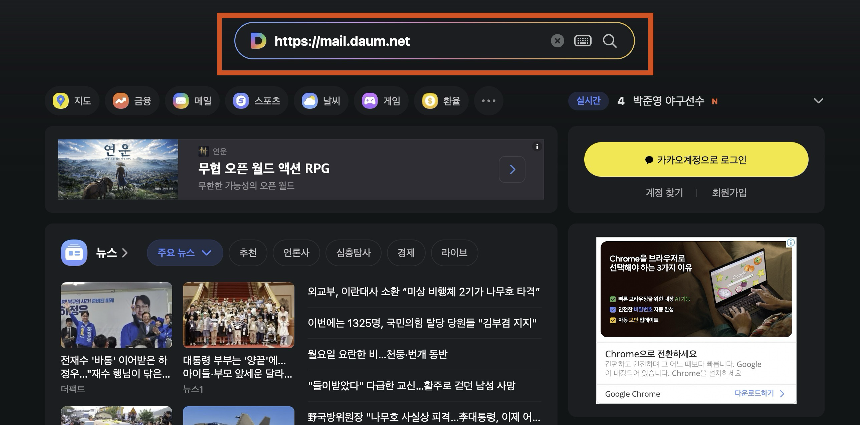Image resolution: width=860 pixels, height=425 pixels.
Task: Open headline 이번에는 1325명, 국민의힘 탈당 당원들
Action: click(x=422, y=323)
